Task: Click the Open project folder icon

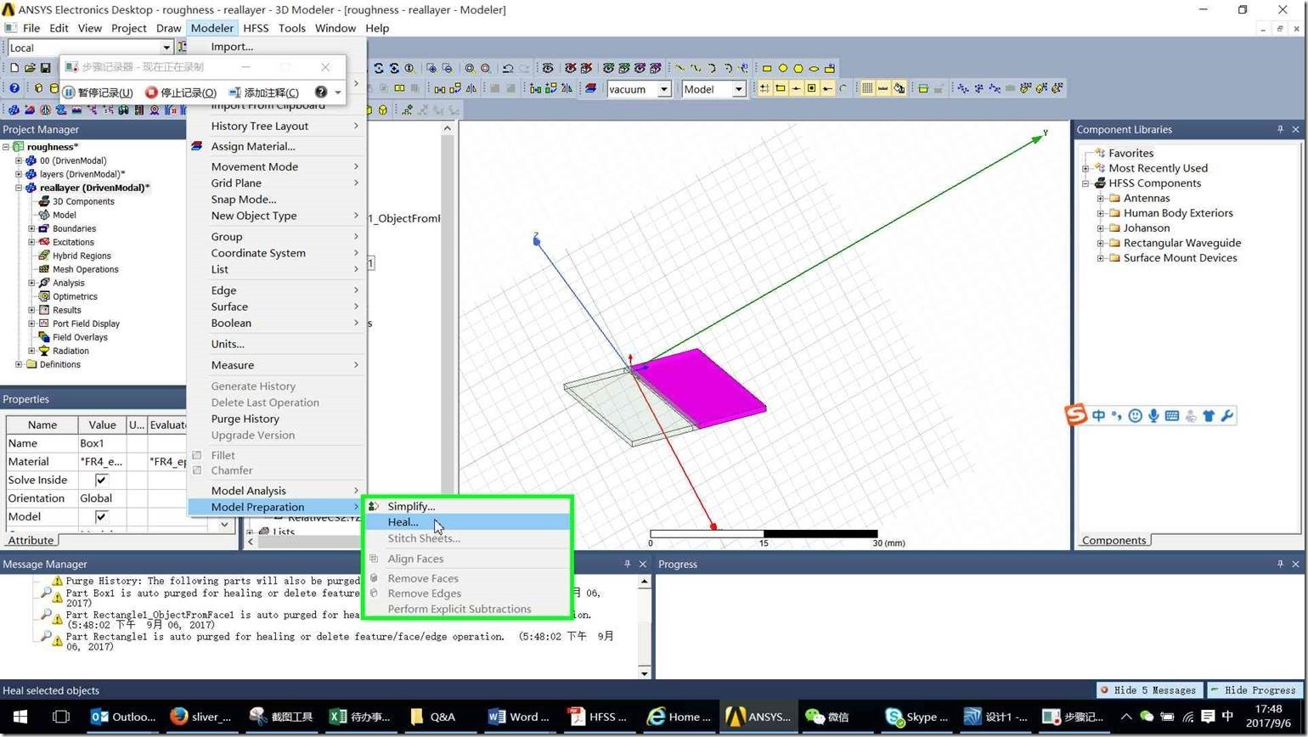Action: tap(30, 68)
